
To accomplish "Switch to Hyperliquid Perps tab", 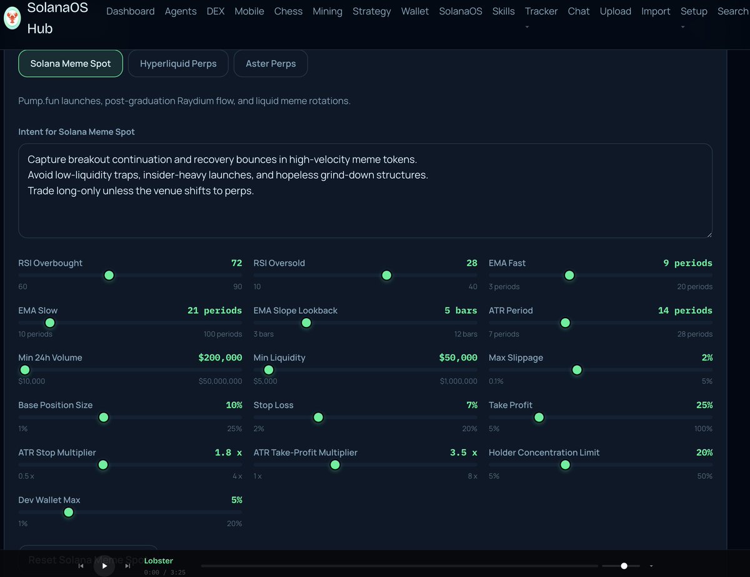I will pos(178,64).
